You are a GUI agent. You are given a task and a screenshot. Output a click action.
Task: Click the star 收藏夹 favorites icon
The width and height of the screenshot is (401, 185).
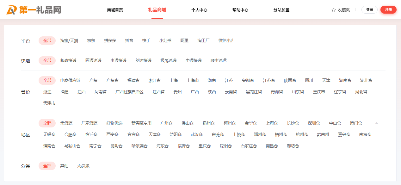(333, 10)
